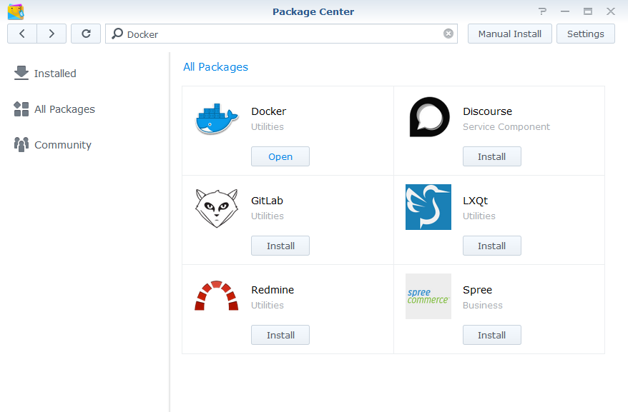Click the Installed download icon
This screenshot has width=628, height=412.
pos(21,74)
